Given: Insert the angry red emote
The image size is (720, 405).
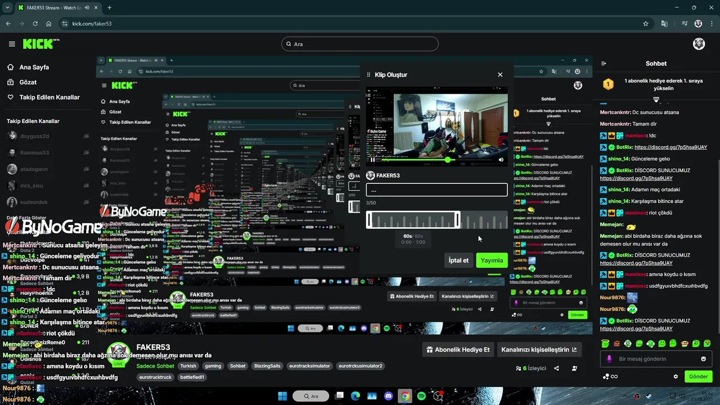Looking at the screenshot, I should [616, 343].
